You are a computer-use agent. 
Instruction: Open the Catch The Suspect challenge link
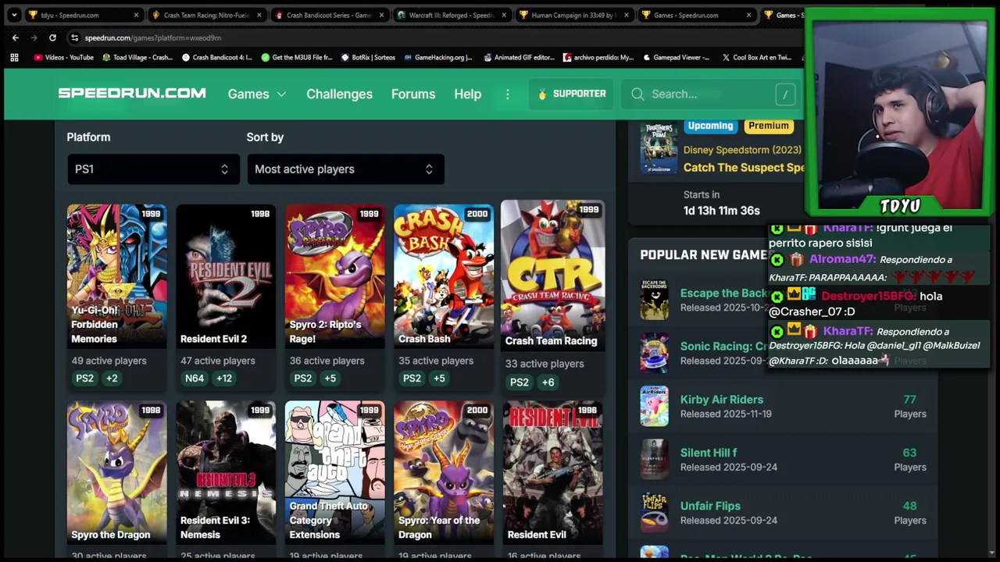(744, 168)
